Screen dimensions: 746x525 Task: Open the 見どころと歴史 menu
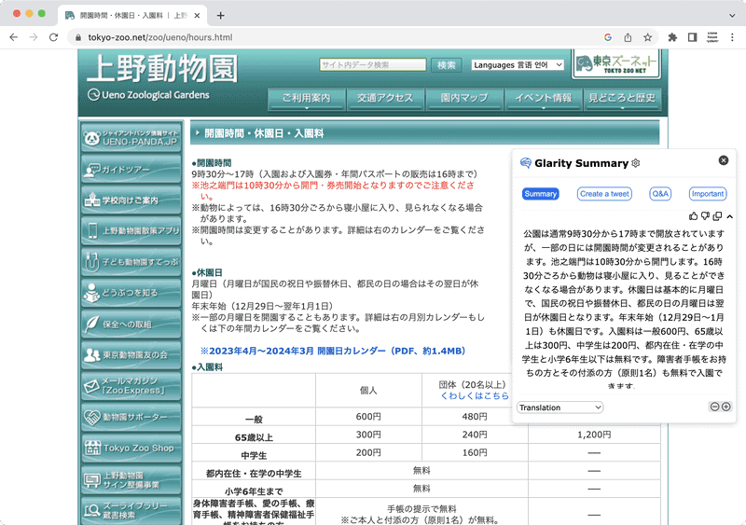[x=622, y=99]
